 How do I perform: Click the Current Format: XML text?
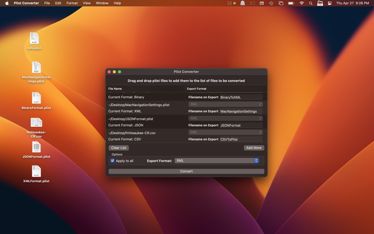tap(125, 111)
